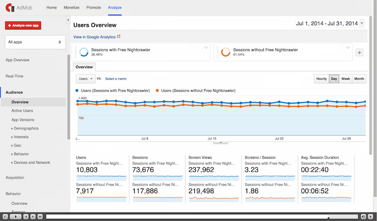Click View in Google Analytics link
This screenshot has width=377, height=221.
tap(94, 37)
